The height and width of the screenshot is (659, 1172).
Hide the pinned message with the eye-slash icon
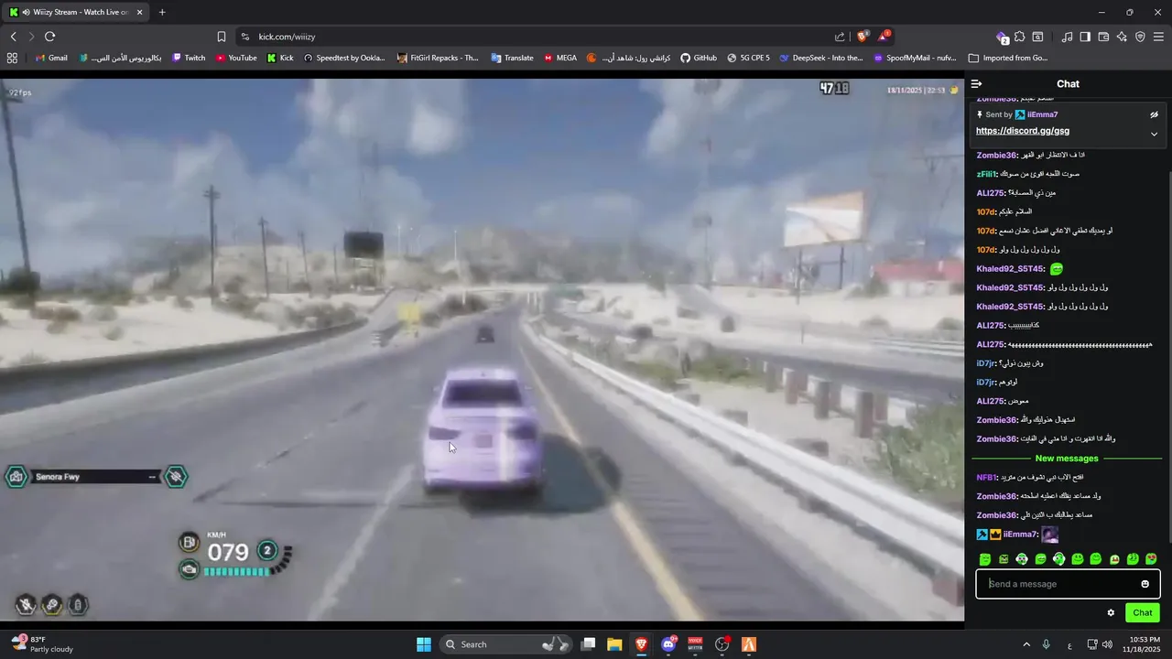coord(1154,114)
